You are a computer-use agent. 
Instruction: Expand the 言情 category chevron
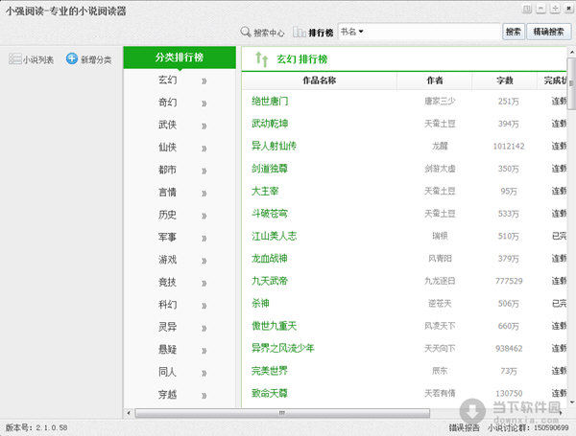(204, 194)
